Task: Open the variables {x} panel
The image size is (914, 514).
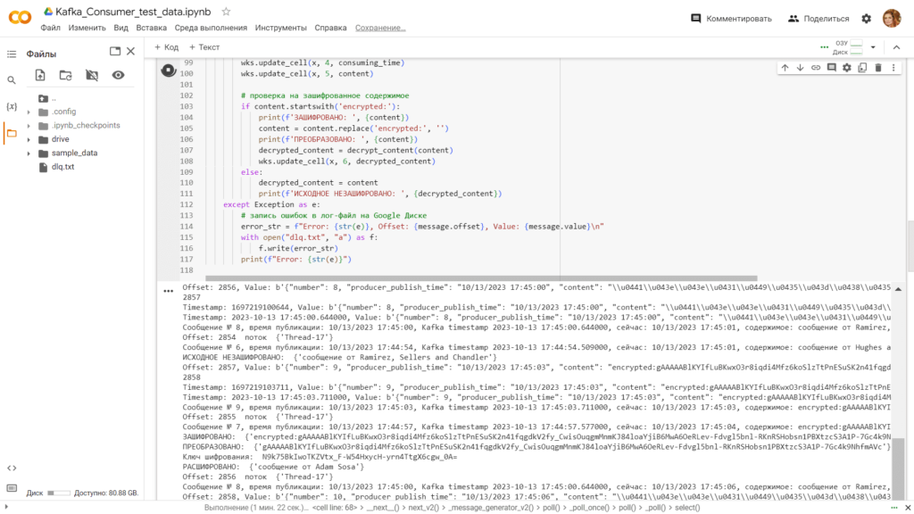Action: (x=12, y=107)
